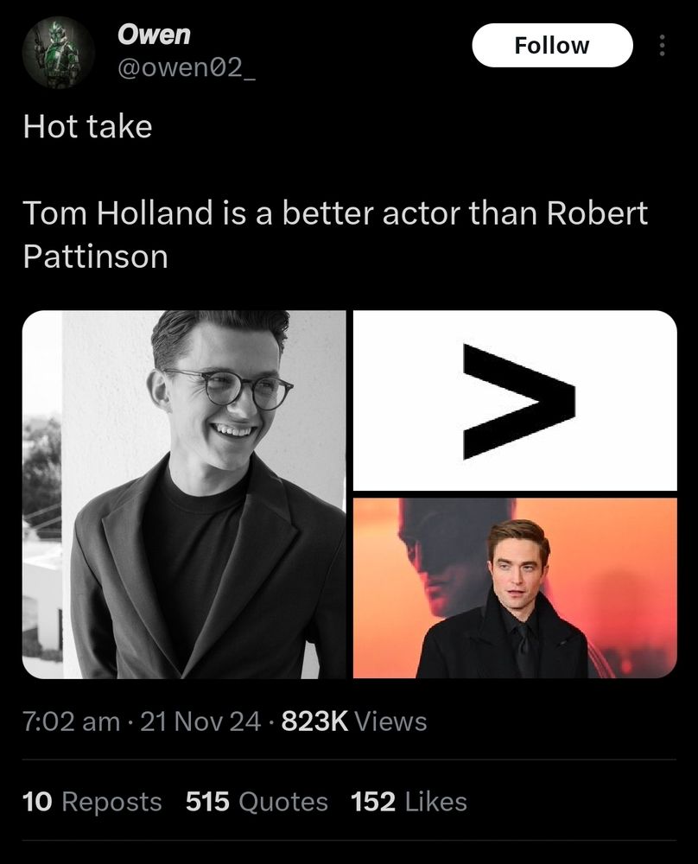Click the word 'Pattinson' in the tweet text
Viewport: 698px width, 864px height.
tap(95, 257)
